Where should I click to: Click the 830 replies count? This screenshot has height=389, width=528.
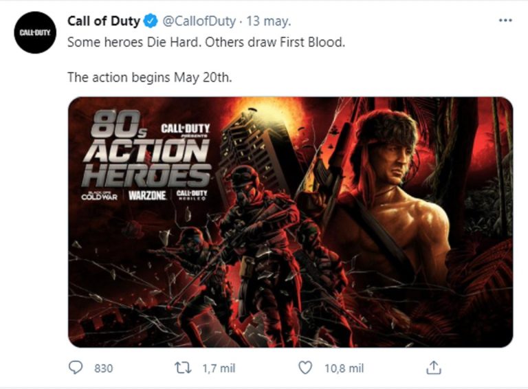pos(103,368)
